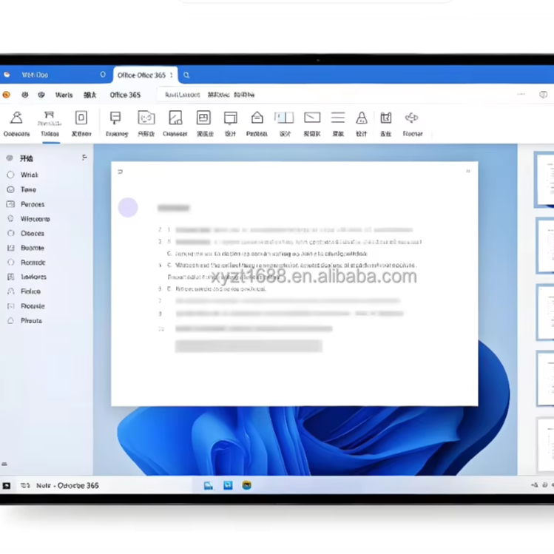Viewport: 554px width, 554px height.
Task: Open Fiolioo in the sidebar
Action: coord(30,291)
